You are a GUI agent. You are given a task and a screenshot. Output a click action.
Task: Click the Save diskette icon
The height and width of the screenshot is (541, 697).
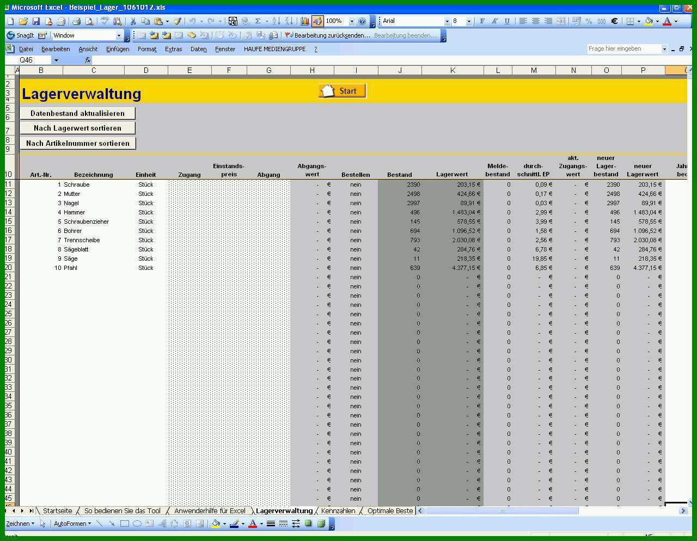pyautogui.click(x=36, y=21)
